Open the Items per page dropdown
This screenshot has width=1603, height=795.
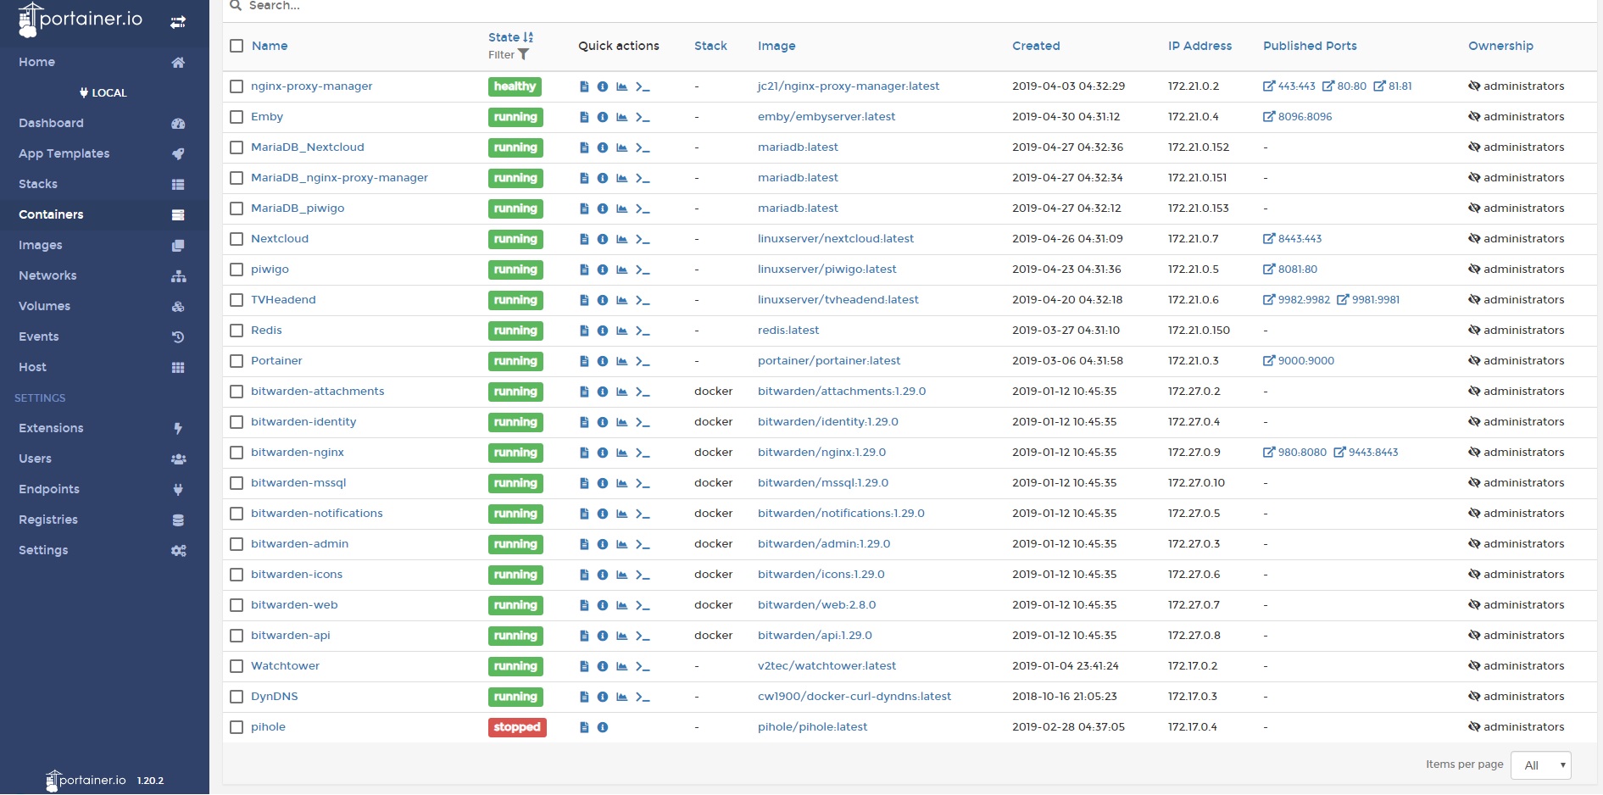[x=1541, y=765]
